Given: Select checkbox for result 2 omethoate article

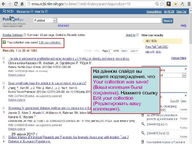Looking at the screenshot, I should coord(4,83).
